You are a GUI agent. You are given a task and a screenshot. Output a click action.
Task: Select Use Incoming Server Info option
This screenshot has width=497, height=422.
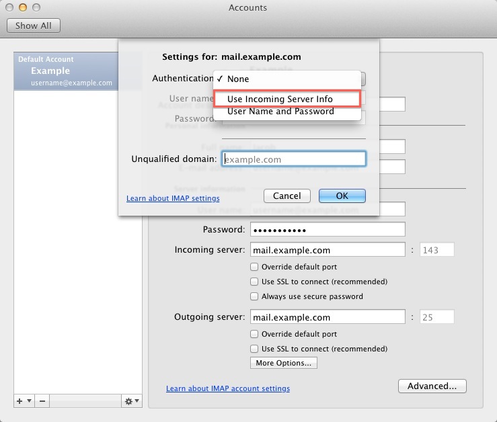pos(280,99)
